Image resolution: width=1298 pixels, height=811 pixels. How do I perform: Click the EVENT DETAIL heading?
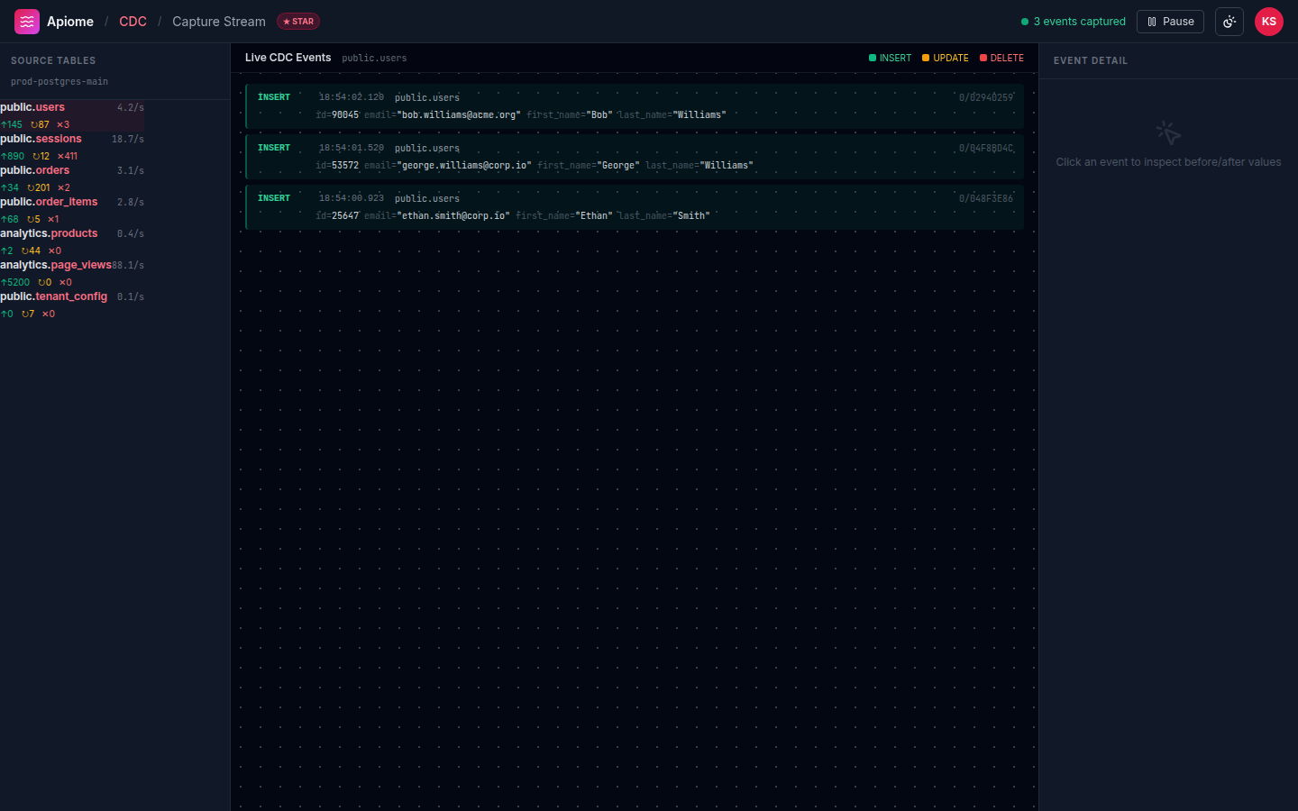click(1091, 60)
